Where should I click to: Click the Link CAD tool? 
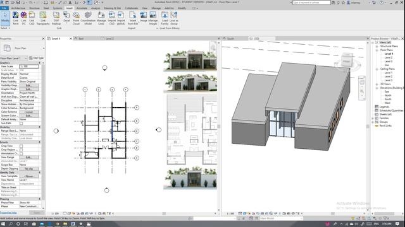pyautogui.click(x=32, y=18)
